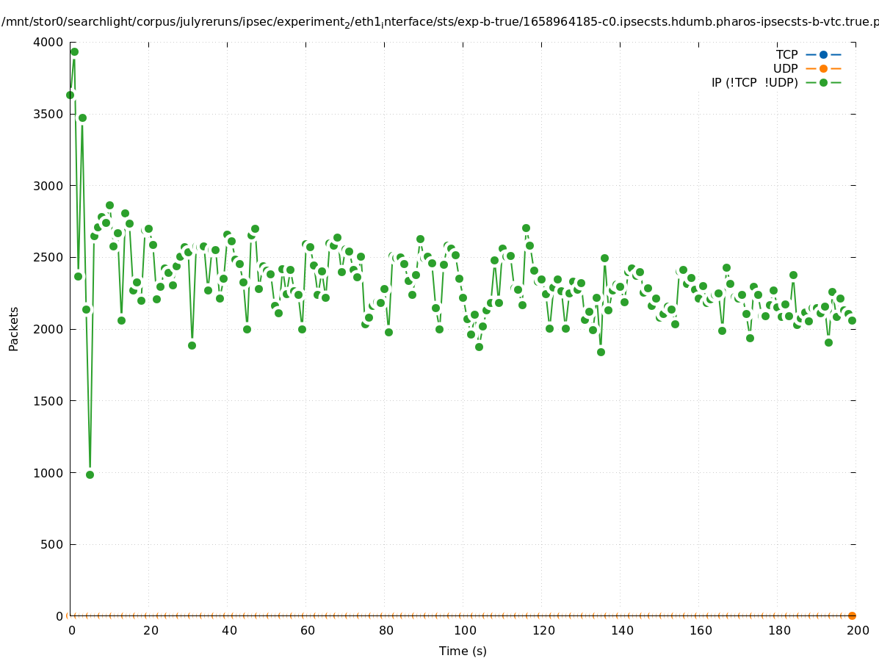
Task: Click the Time (s) x-axis label
Action: coord(463,651)
